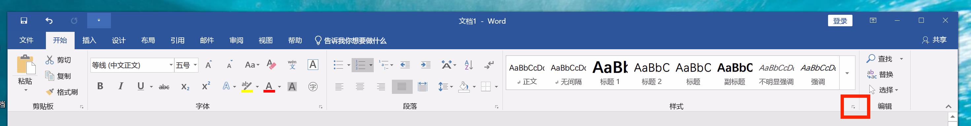Increase indent in the paragraph group

(x=426, y=65)
